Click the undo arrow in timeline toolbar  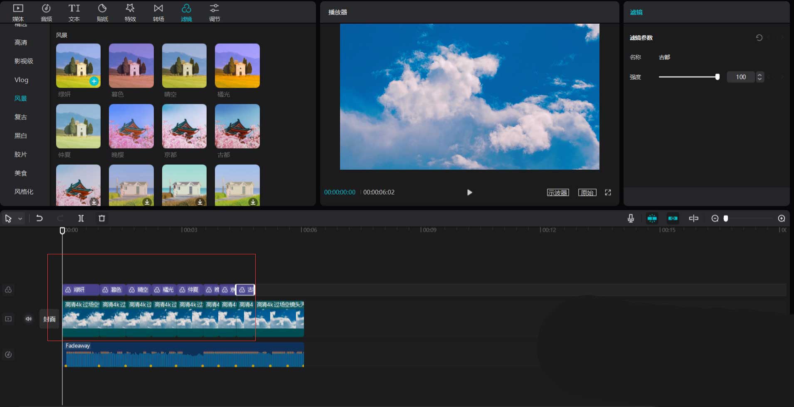coord(39,218)
